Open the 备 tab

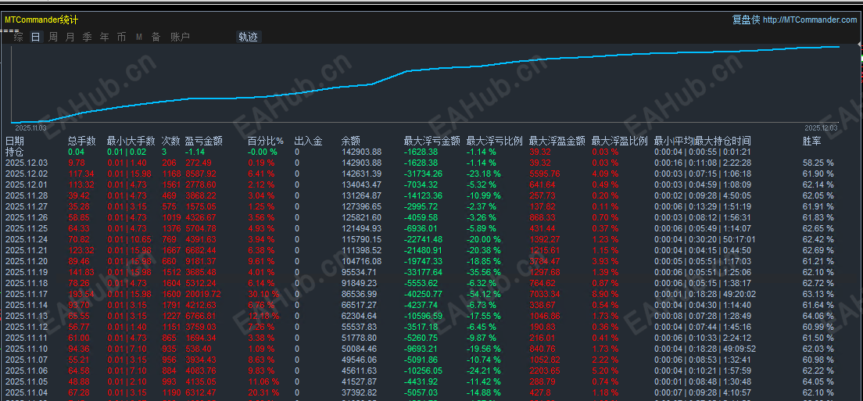(x=156, y=37)
